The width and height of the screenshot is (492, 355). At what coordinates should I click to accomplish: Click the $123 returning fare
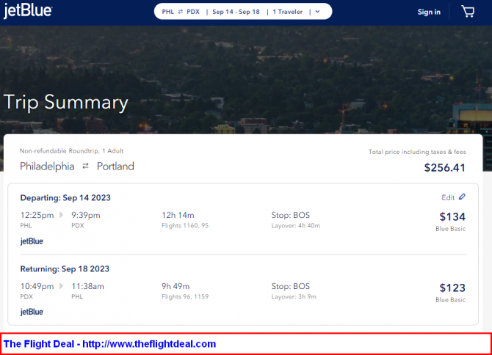coord(452,288)
